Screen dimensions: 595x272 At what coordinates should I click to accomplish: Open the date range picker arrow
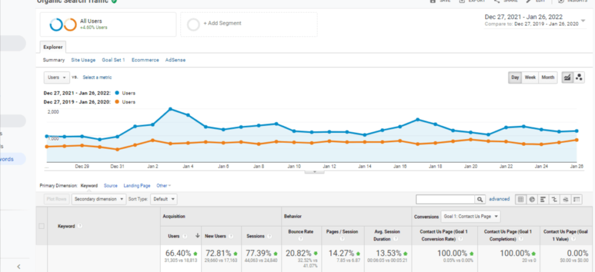coord(583,20)
